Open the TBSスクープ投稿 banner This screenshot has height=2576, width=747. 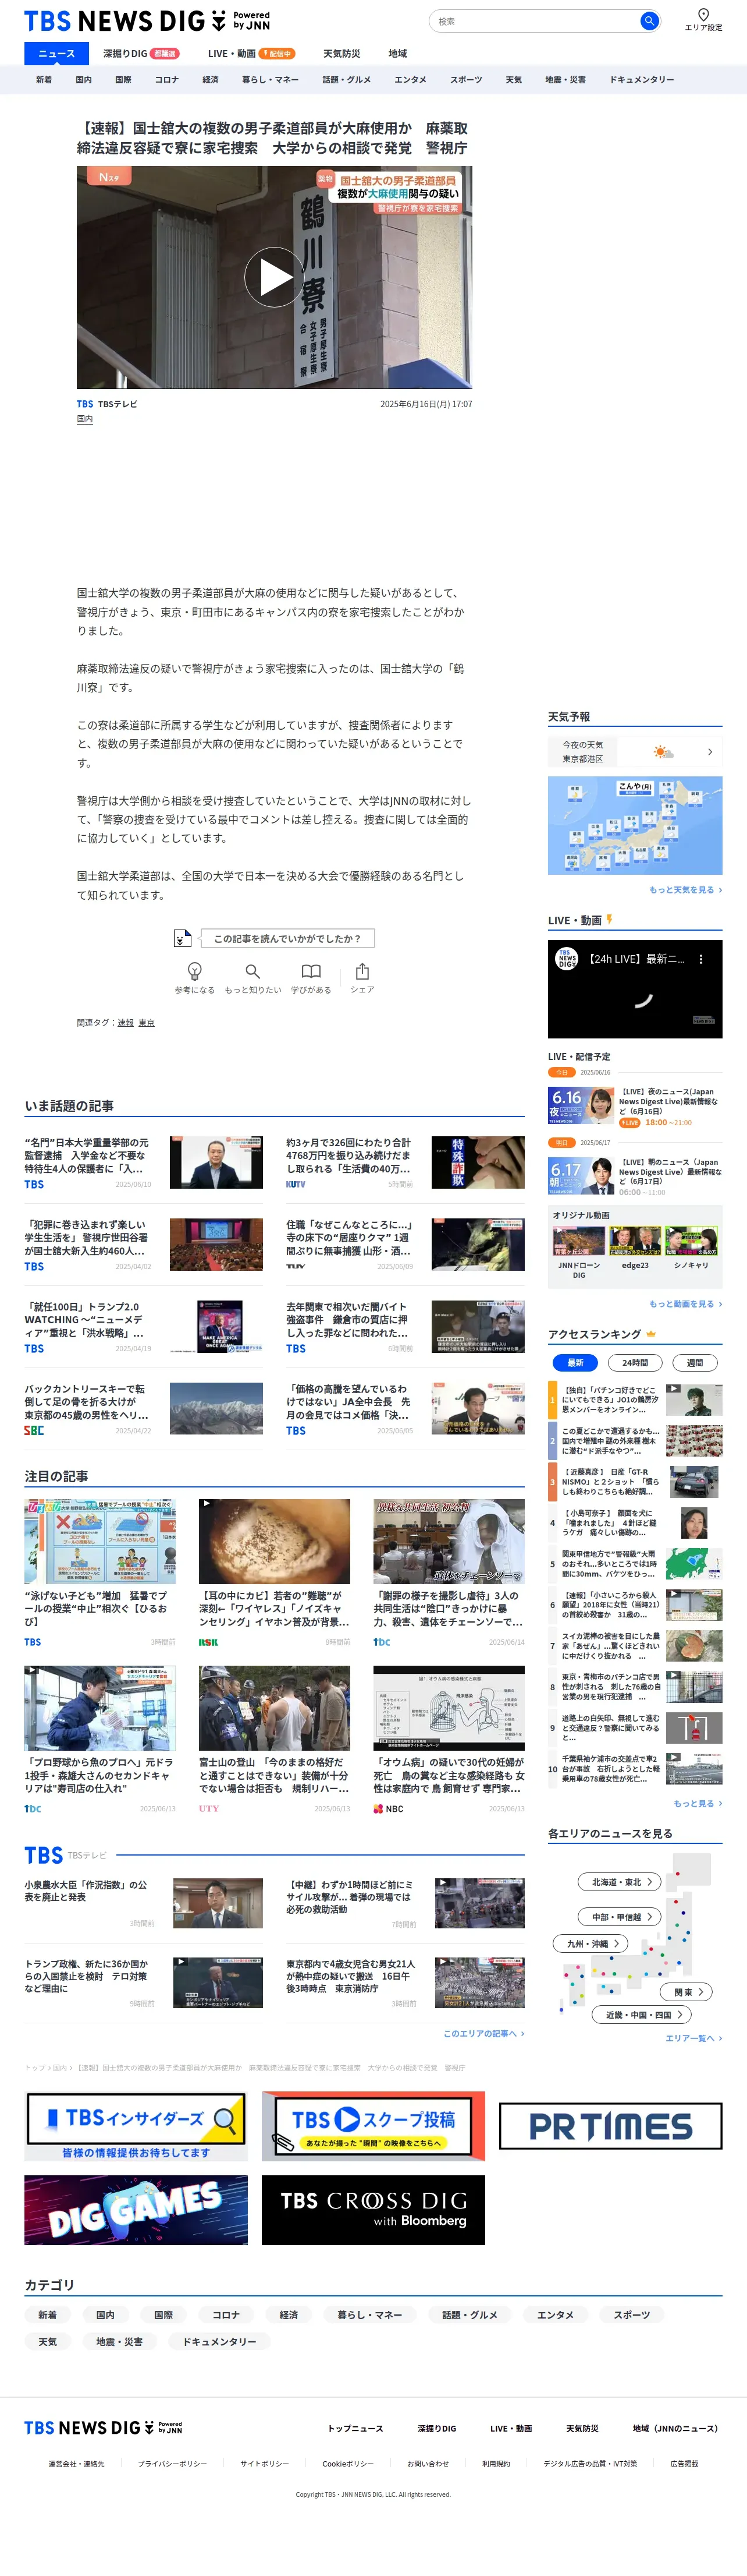373,2126
